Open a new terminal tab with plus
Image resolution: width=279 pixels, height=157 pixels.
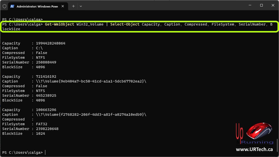[x=73, y=6]
